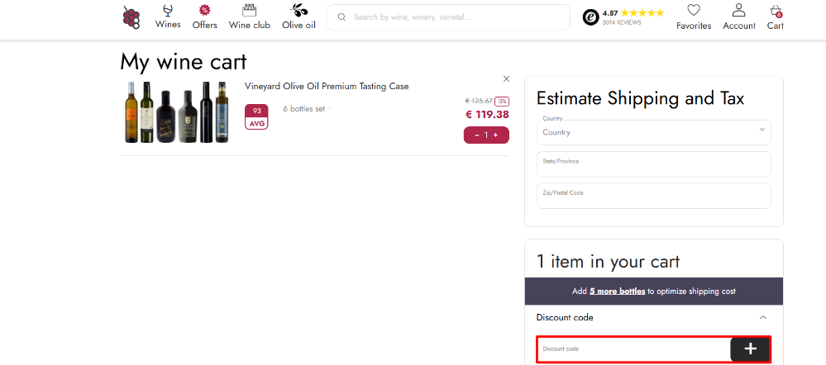Click the '5014 REVIEWS' text
The height and width of the screenshot is (365, 826).
click(x=622, y=22)
